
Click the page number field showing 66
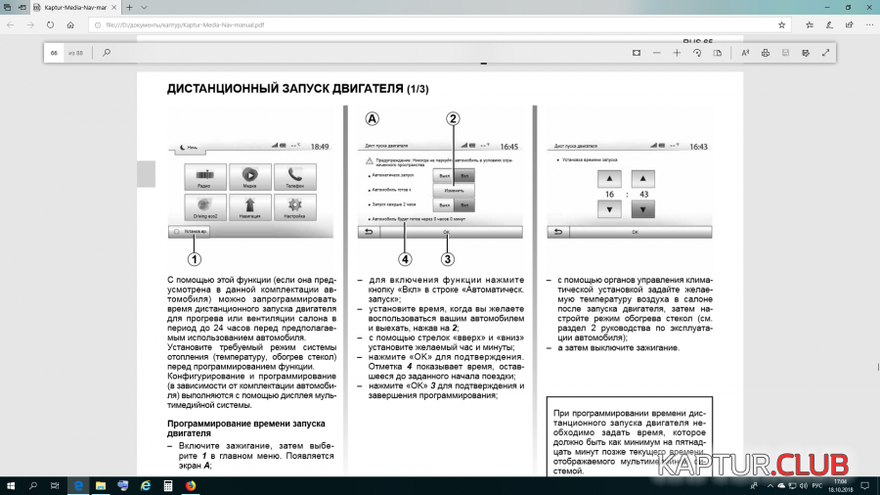[x=55, y=52]
